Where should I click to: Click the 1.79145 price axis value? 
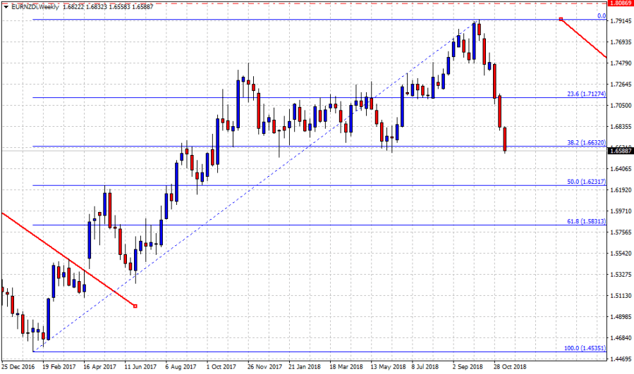(621, 21)
